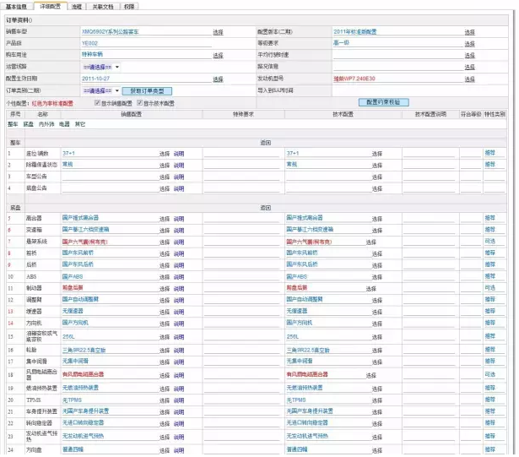Image resolution: width=519 pixels, height=457 pixels.
Task: Click technical 选择 in row 11 制动器
Action: [371, 289]
